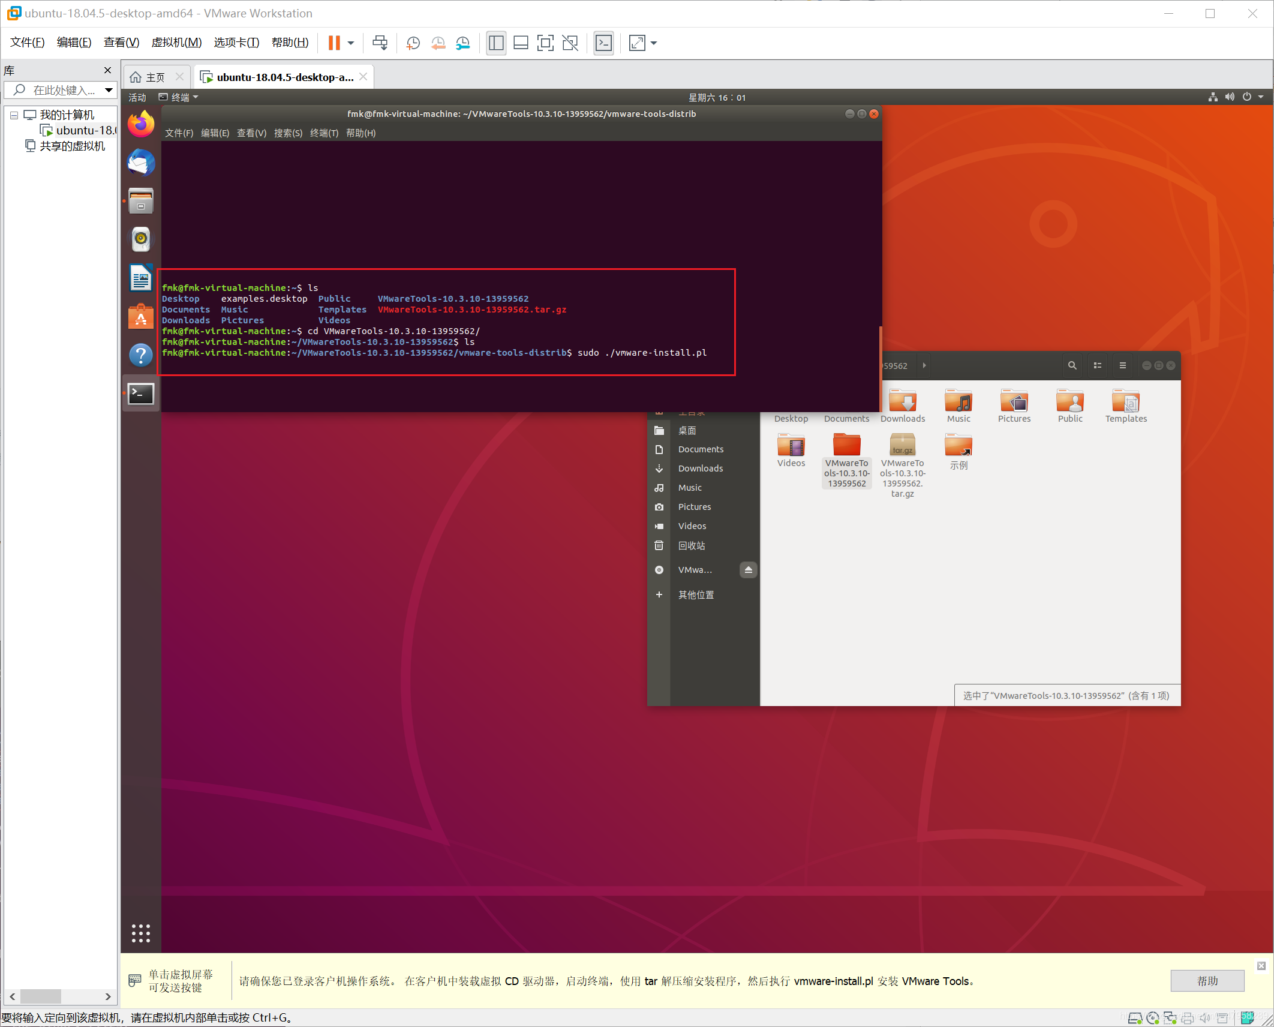1274x1027 pixels.
Task: Open Rhythmbox from the dock
Action: point(142,239)
